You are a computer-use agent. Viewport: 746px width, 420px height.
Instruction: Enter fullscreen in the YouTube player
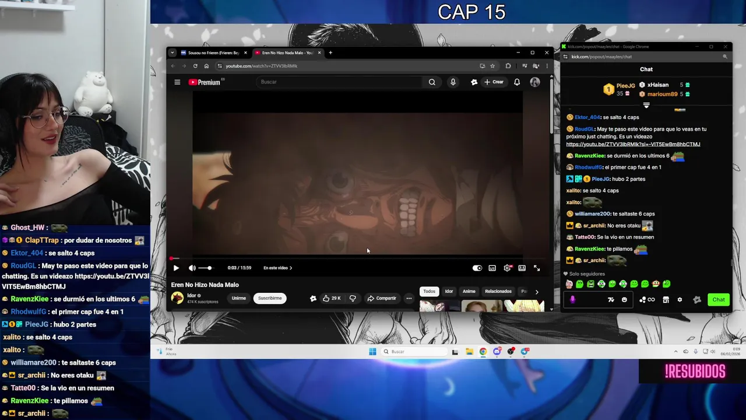point(537,268)
